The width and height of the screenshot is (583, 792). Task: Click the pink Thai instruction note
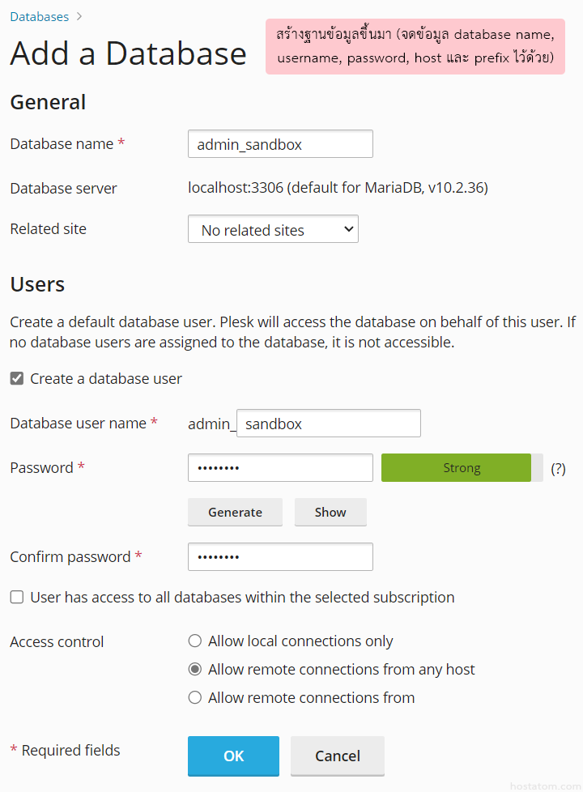(415, 46)
